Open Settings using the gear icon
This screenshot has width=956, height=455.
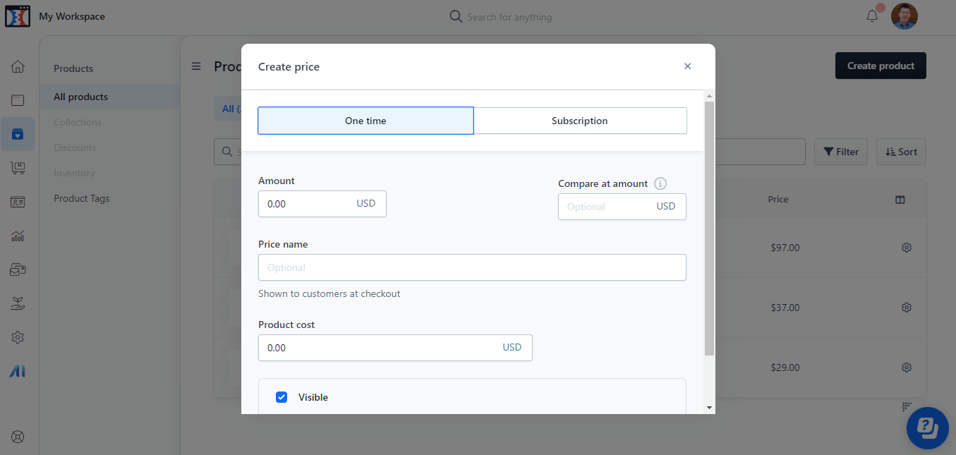click(x=18, y=336)
